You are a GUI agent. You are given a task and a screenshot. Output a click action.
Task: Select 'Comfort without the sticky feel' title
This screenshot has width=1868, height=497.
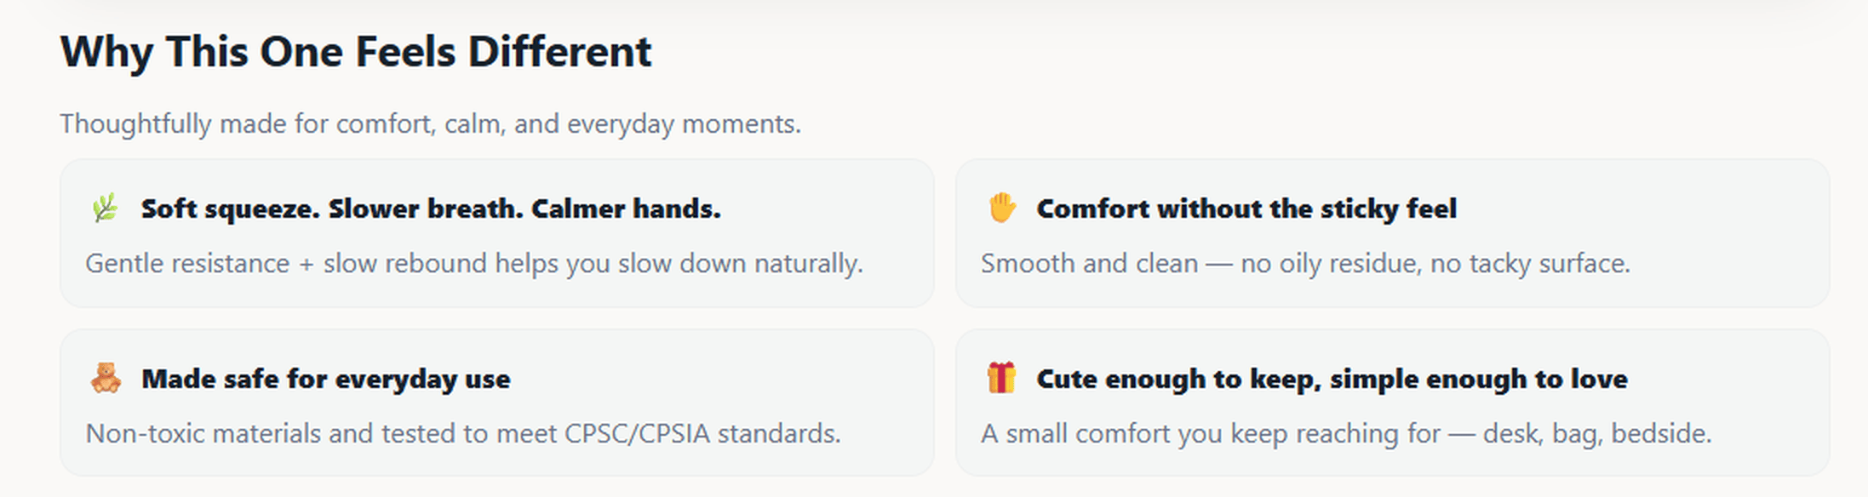point(1246,209)
